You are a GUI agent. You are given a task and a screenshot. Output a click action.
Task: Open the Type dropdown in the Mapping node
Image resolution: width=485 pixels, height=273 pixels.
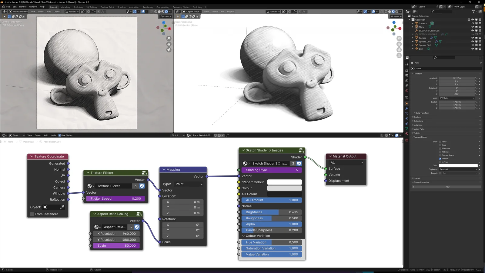pos(189,184)
